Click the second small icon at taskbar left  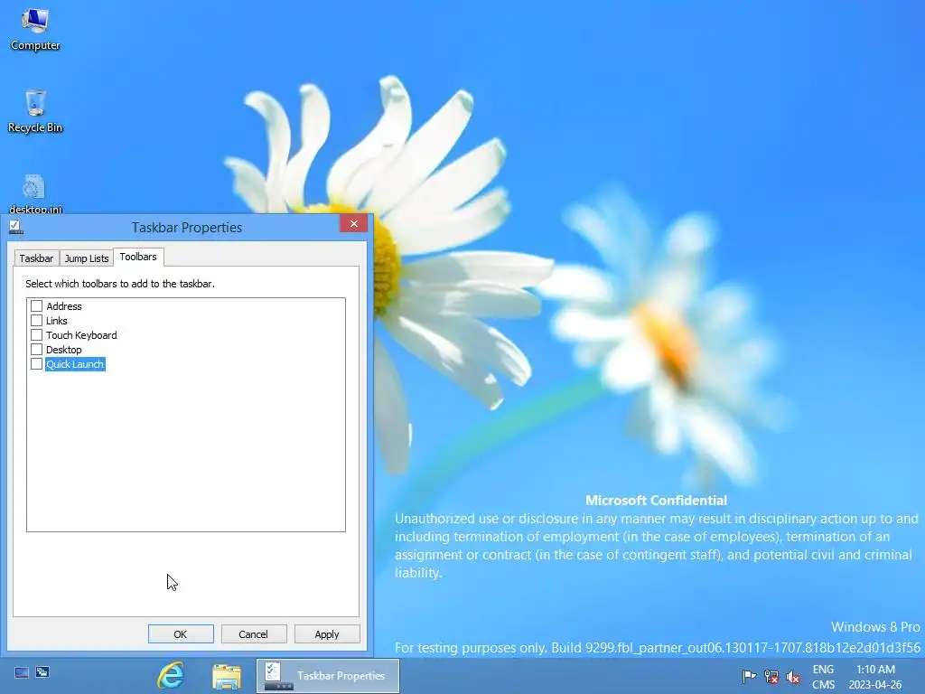[x=42, y=672]
